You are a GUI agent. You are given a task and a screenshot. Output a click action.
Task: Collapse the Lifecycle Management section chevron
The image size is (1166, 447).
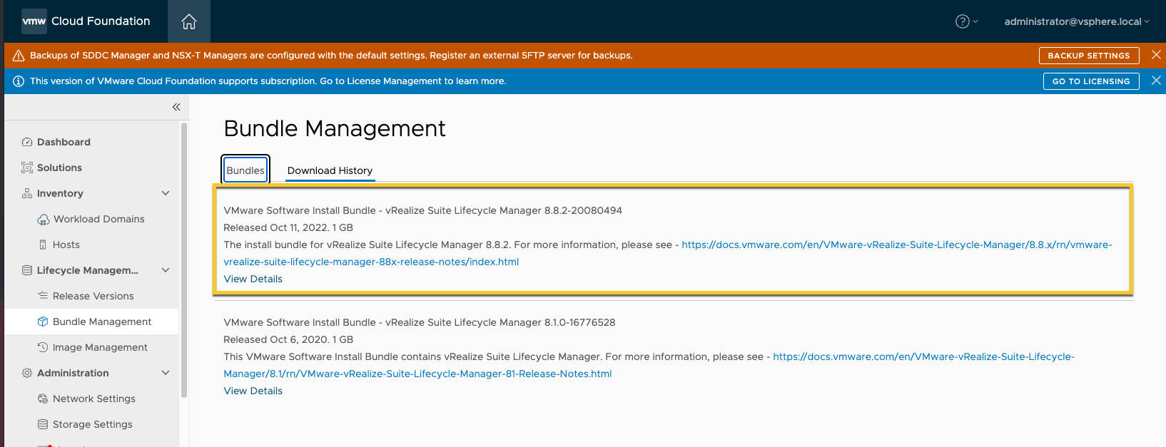(166, 270)
